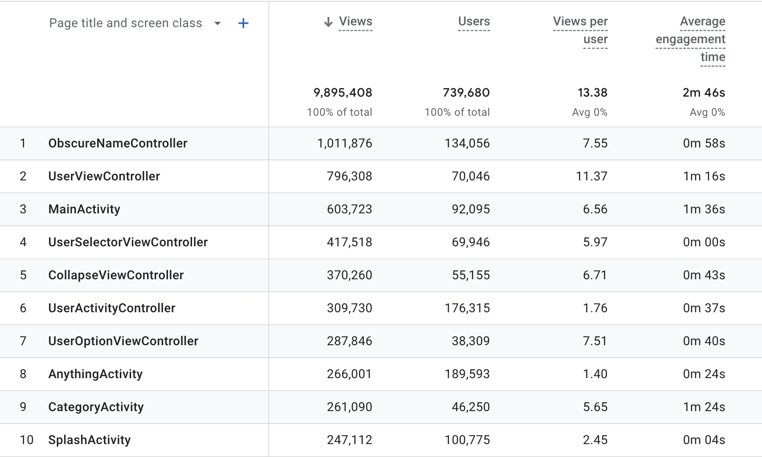Click the UserSelectorViewController entry

[x=128, y=242]
